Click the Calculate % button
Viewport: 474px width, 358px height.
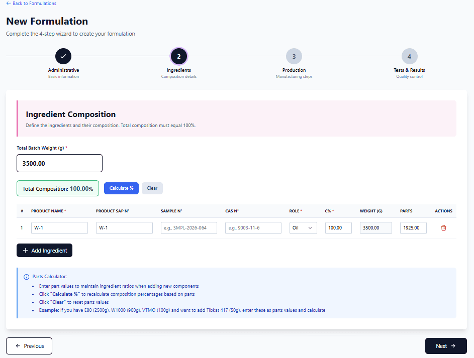121,188
